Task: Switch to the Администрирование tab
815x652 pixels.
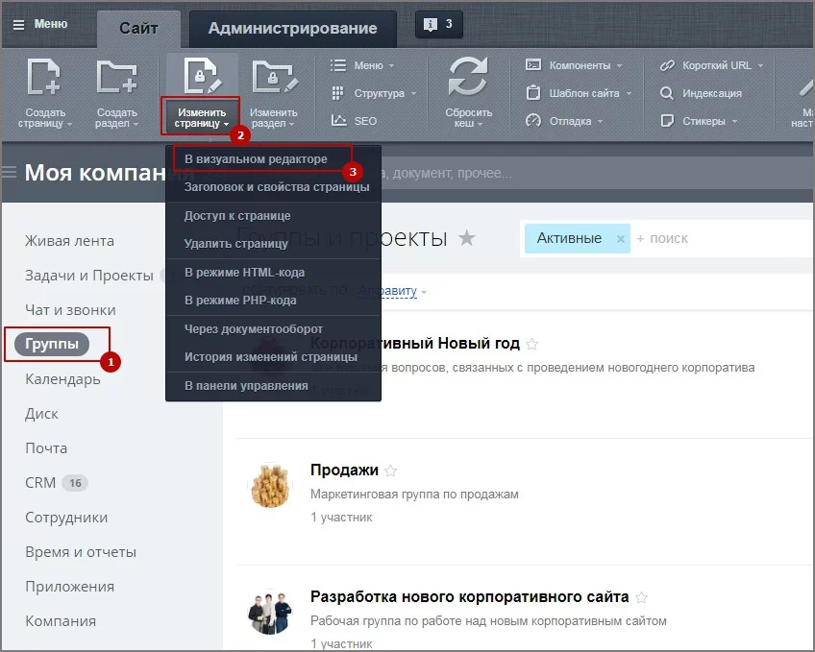Action: 292,29
